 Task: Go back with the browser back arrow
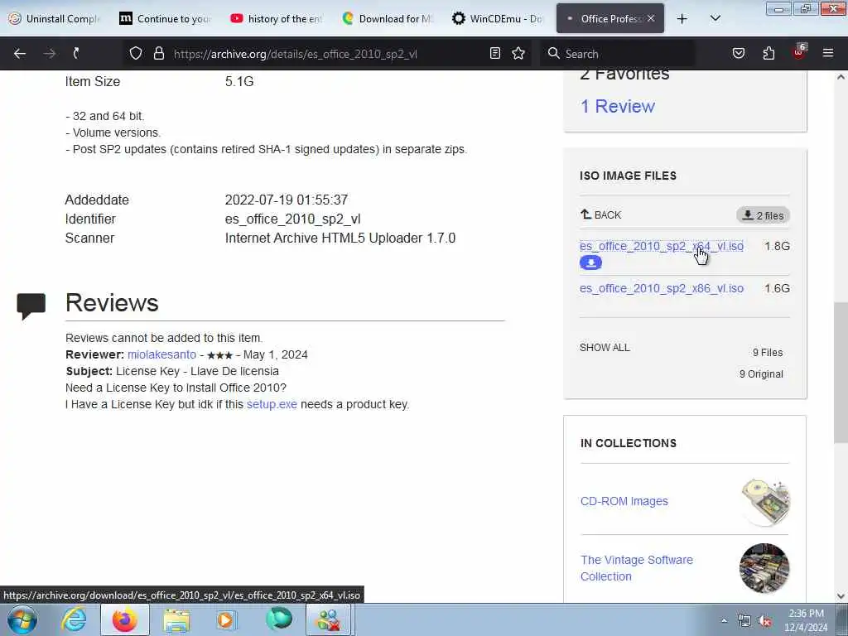pos(20,54)
